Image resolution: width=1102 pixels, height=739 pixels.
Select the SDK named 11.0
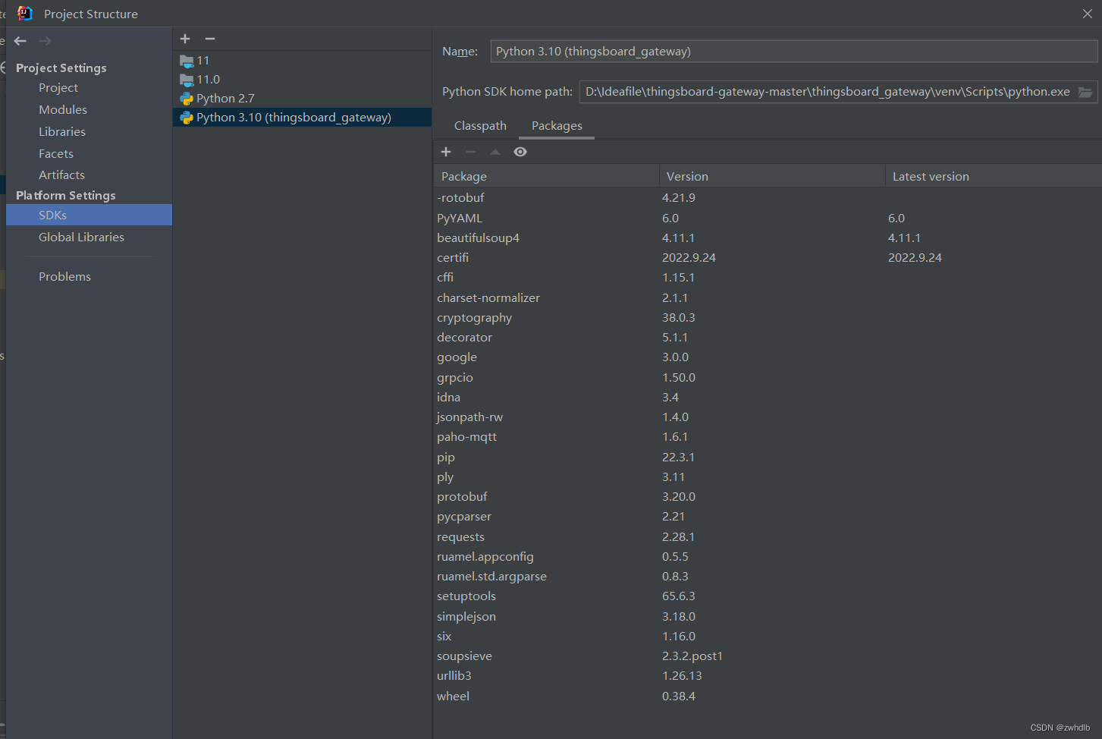pos(302,80)
